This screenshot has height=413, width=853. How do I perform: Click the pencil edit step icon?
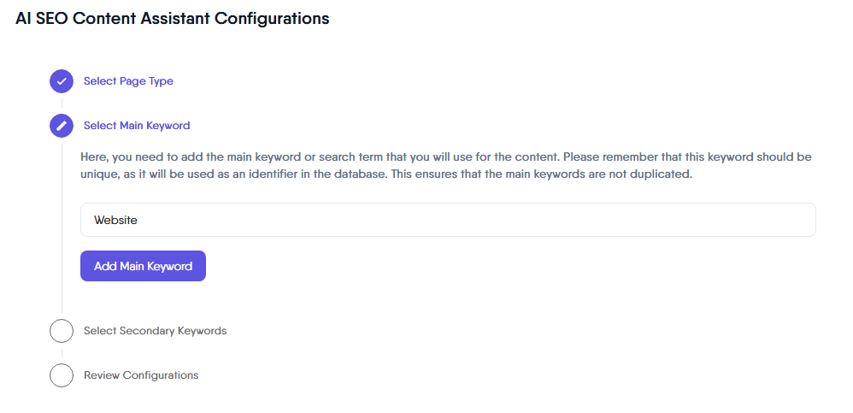point(62,126)
